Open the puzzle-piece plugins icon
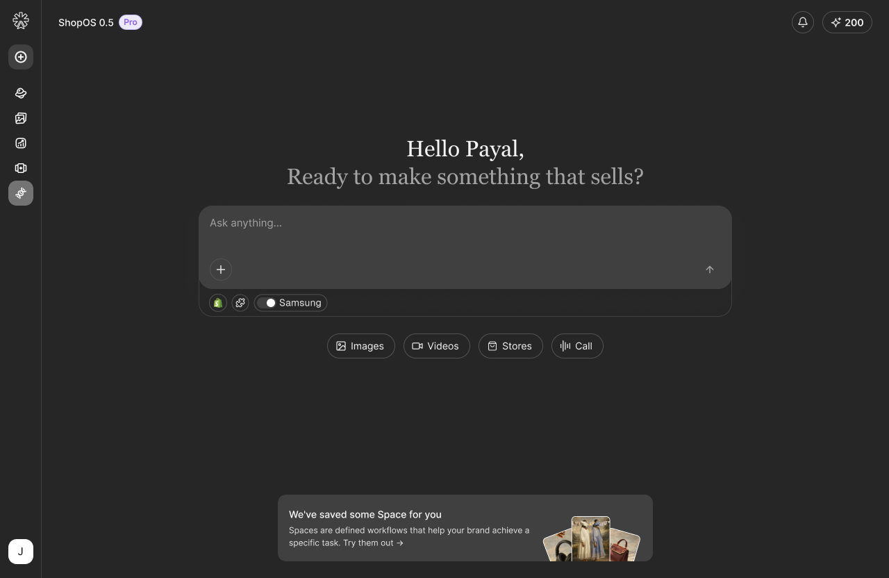Screen dimensions: 889x578 pos(240,303)
